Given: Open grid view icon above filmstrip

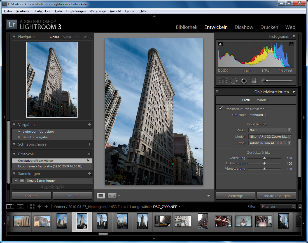Looking at the screenshot, I should point(32,207).
